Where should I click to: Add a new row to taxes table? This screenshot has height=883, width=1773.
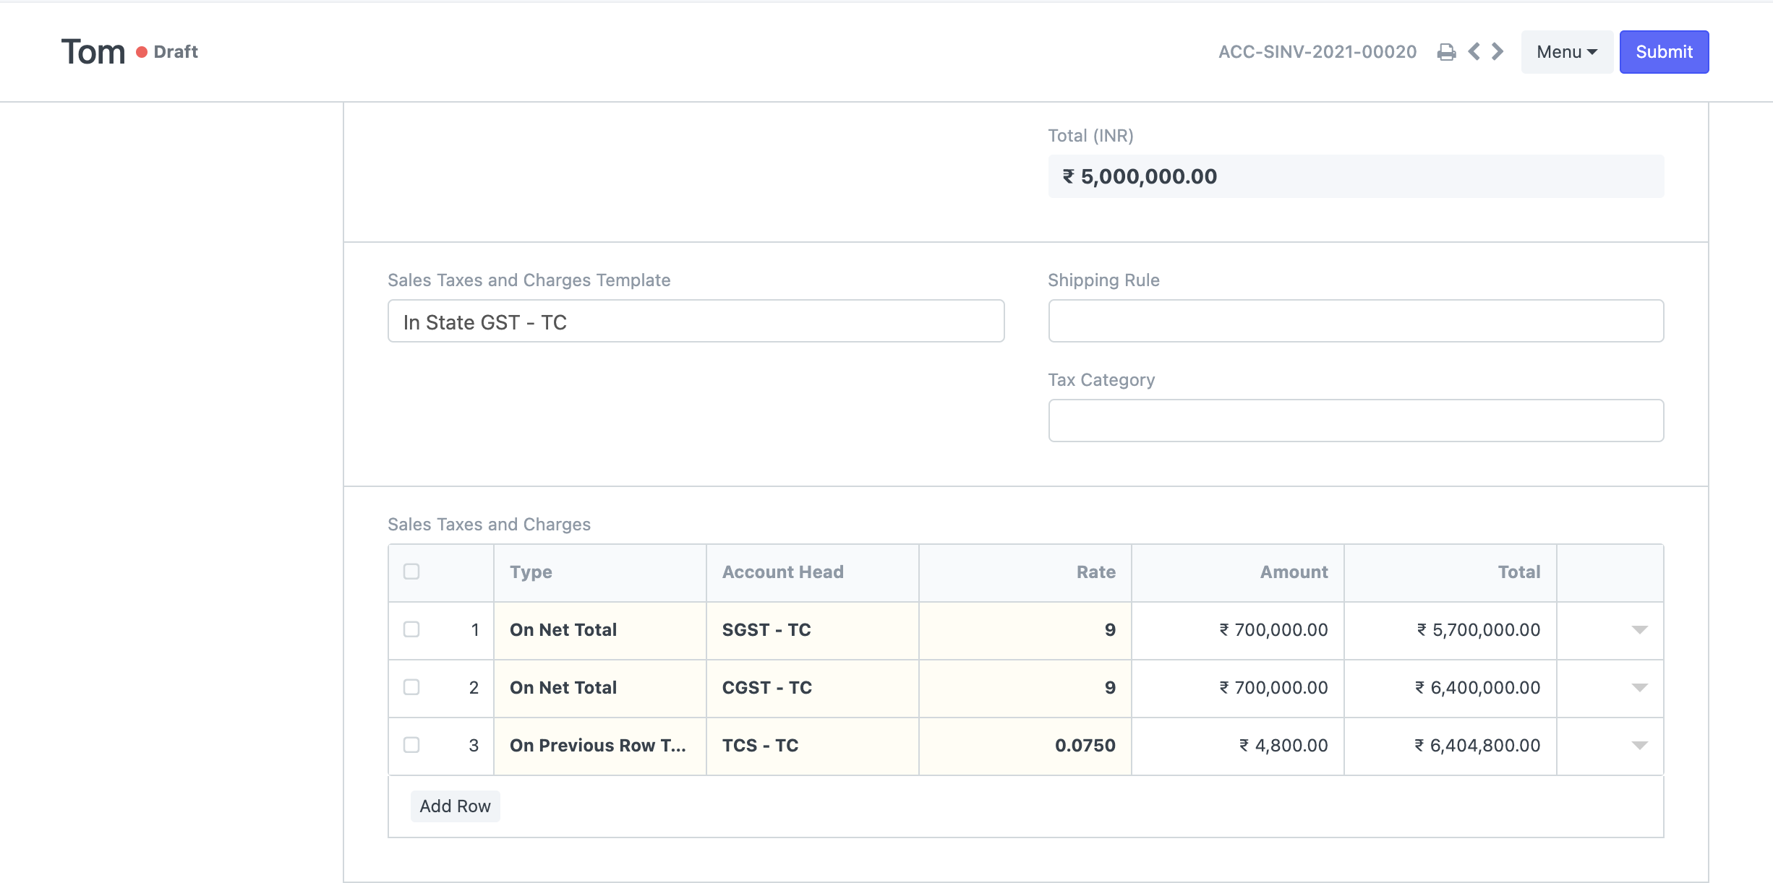(x=455, y=806)
